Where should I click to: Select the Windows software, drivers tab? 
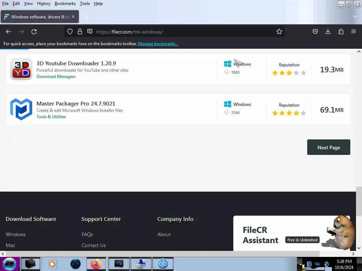pos(40,17)
